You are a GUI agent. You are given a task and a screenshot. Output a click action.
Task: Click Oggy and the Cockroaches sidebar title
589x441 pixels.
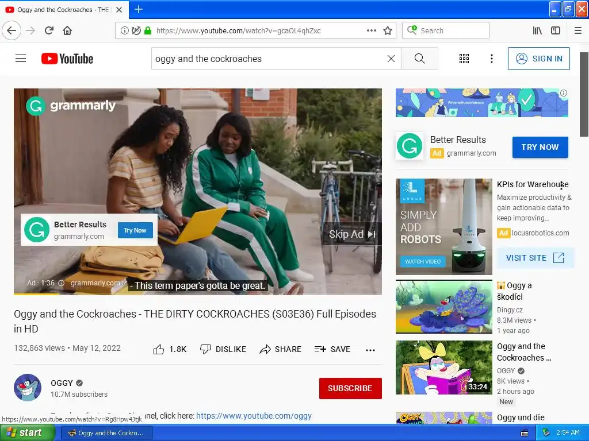pyautogui.click(x=524, y=352)
